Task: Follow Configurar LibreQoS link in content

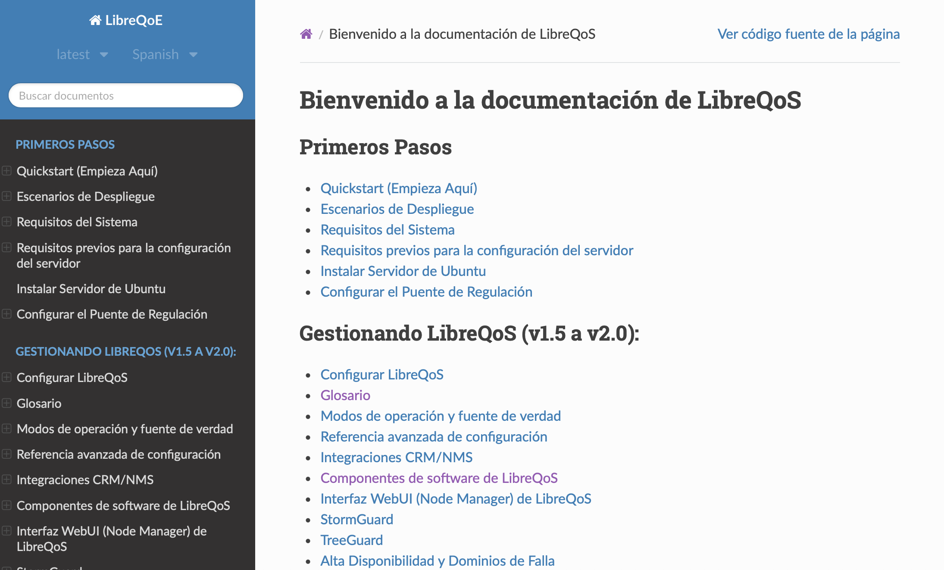Action: (382, 375)
